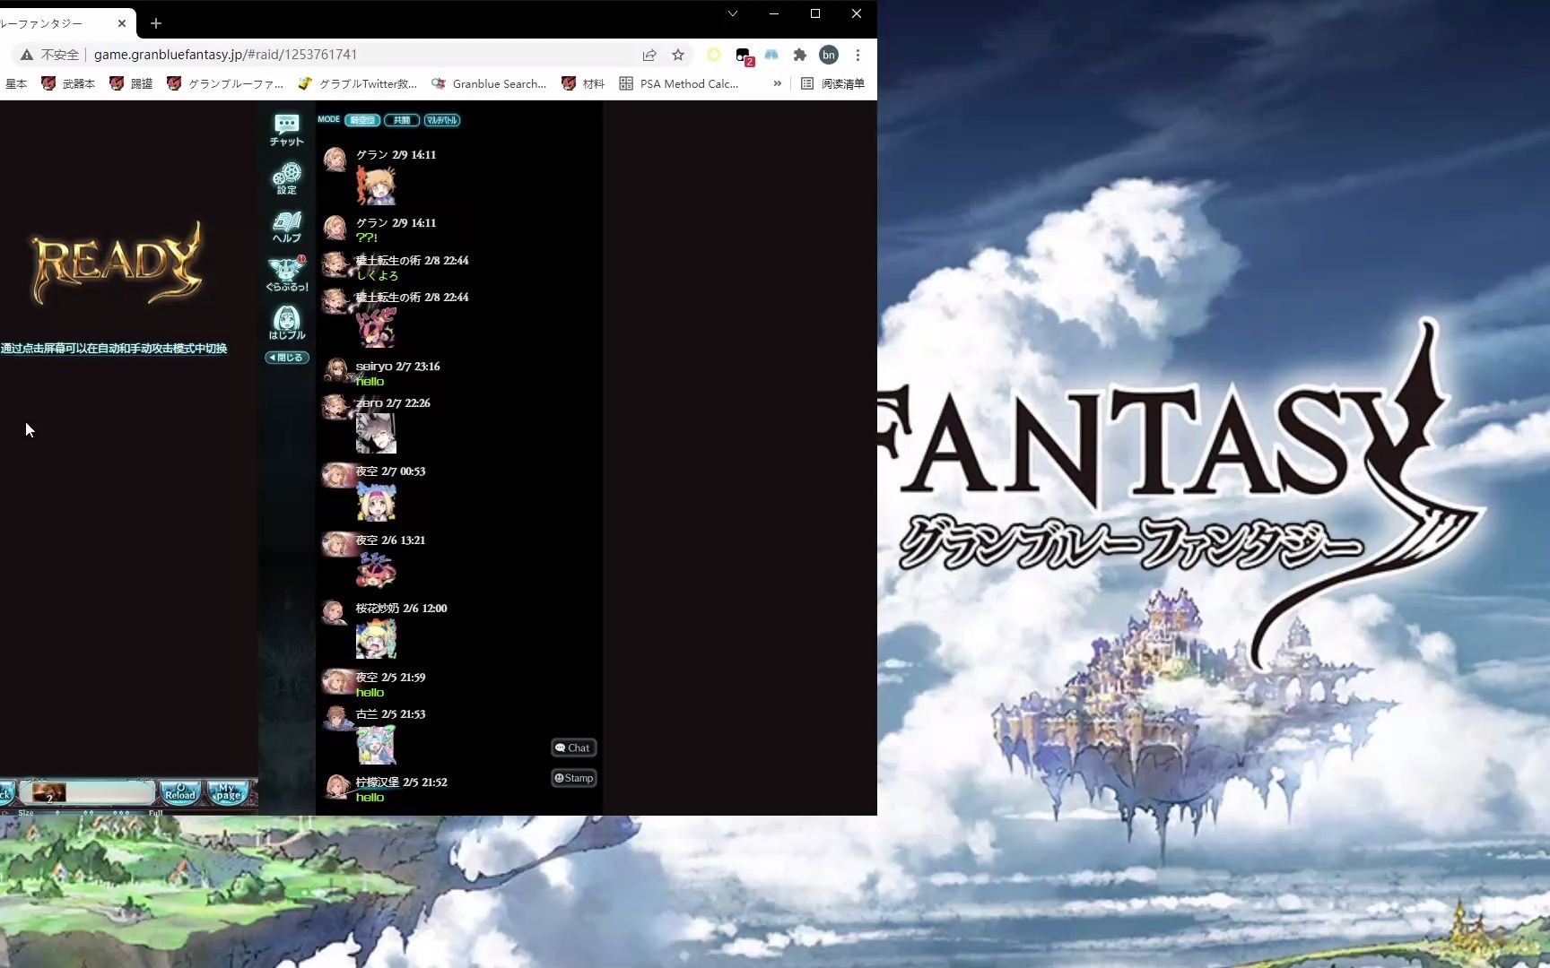This screenshot has height=968, width=1550.
Task: Open the Chrome three-dot menu
Action: 858,55
